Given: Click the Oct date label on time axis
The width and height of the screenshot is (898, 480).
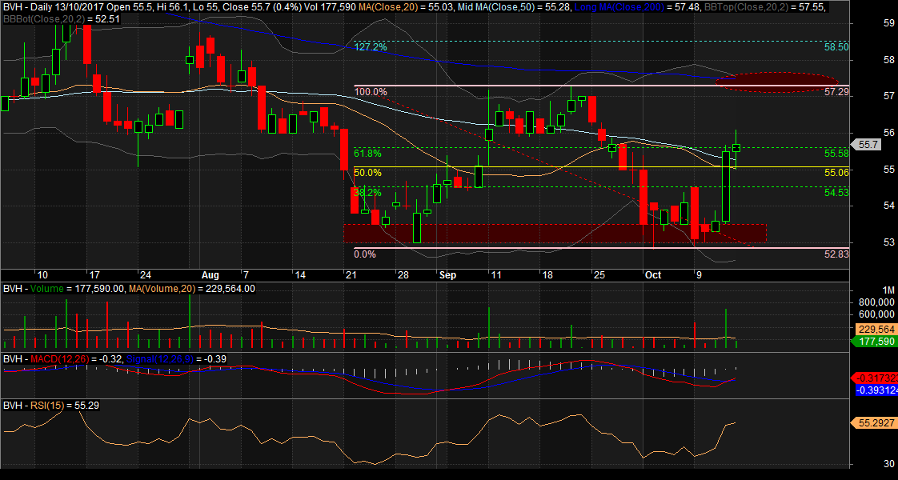Looking at the screenshot, I should point(653,275).
